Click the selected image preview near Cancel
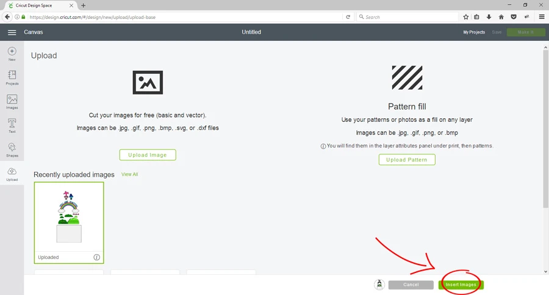The height and width of the screenshot is (295, 549). (x=379, y=285)
